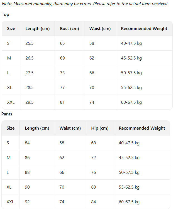Select 'Bust (cm)' header in Top table
This screenshot has width=176, height=215.
[x=69, y=29]
